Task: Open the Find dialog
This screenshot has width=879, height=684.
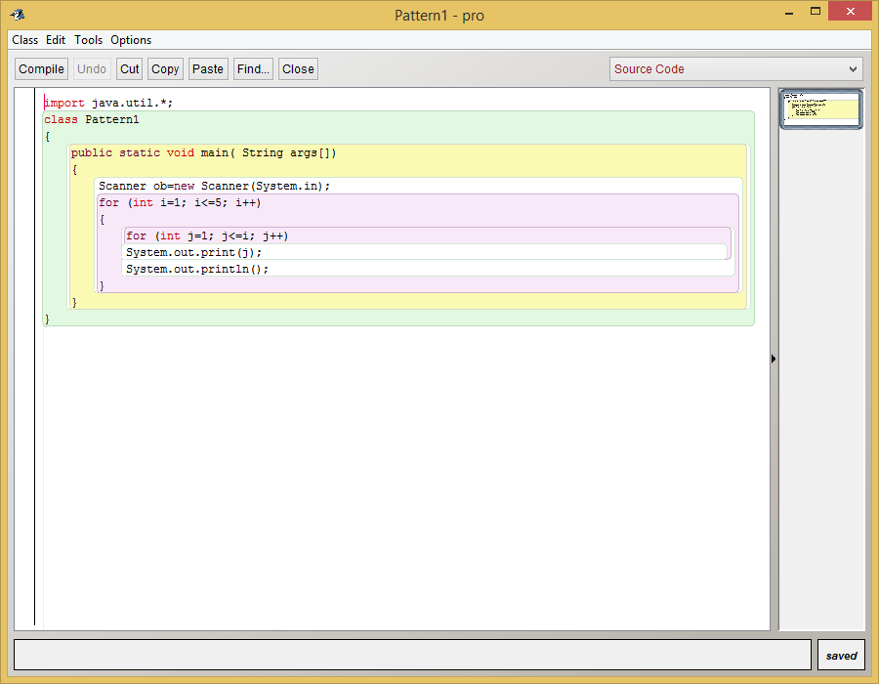Action: pyautogui.click(x=252, y=68)
